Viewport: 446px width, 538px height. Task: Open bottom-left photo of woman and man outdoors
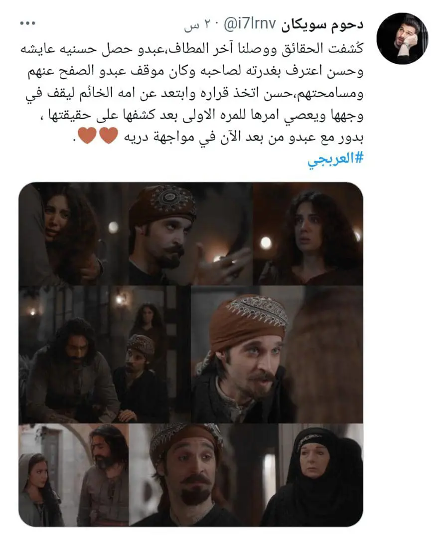tap(73, 475)
